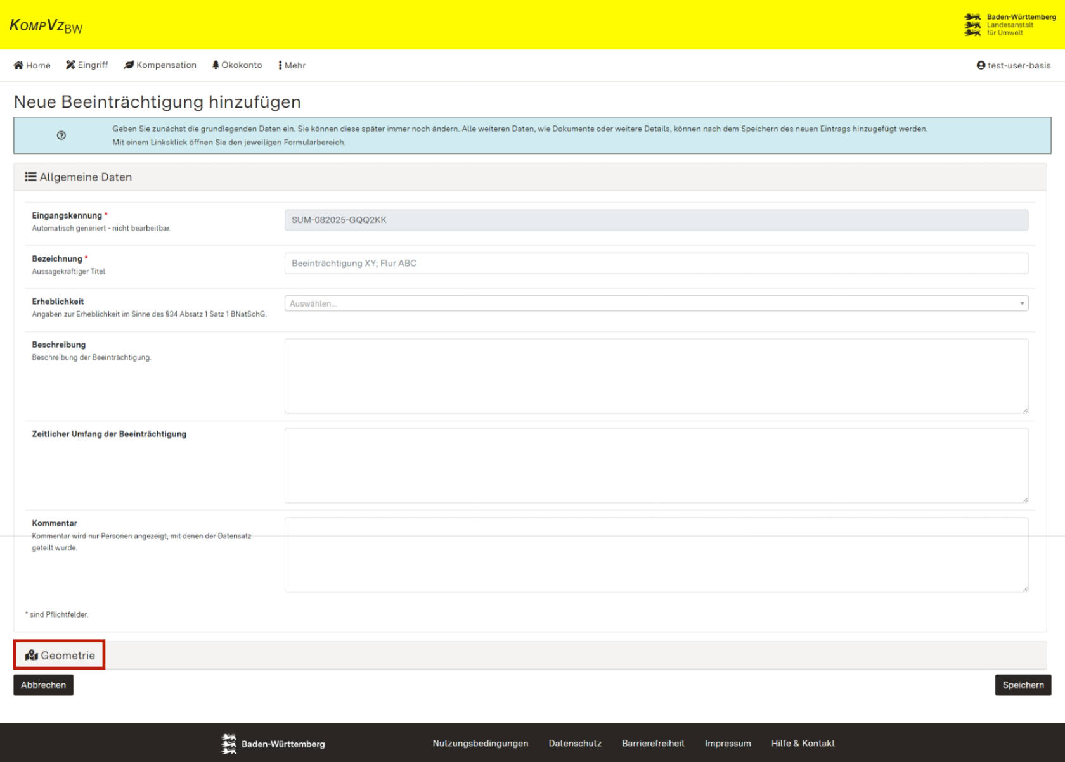
Task: Select the Eingriff wrench icon
Action: pyautogui.click(x=70, y=64)
